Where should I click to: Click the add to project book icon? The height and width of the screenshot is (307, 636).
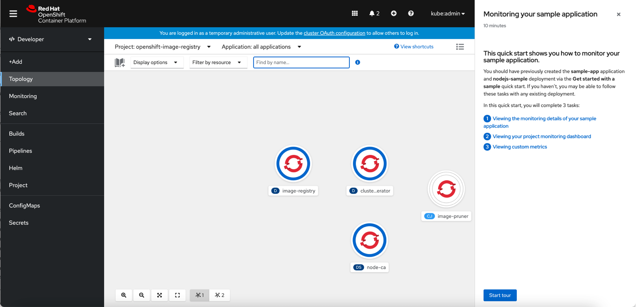point(120,63)
